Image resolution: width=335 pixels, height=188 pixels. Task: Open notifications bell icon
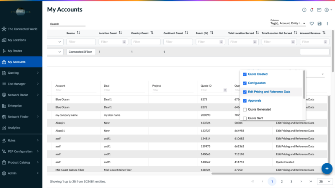pos(312,10)
